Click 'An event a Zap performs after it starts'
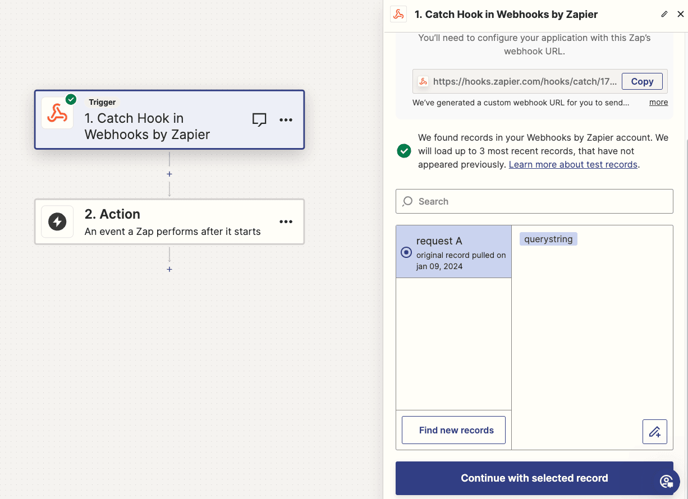688x499 pixels. (172, 231)
